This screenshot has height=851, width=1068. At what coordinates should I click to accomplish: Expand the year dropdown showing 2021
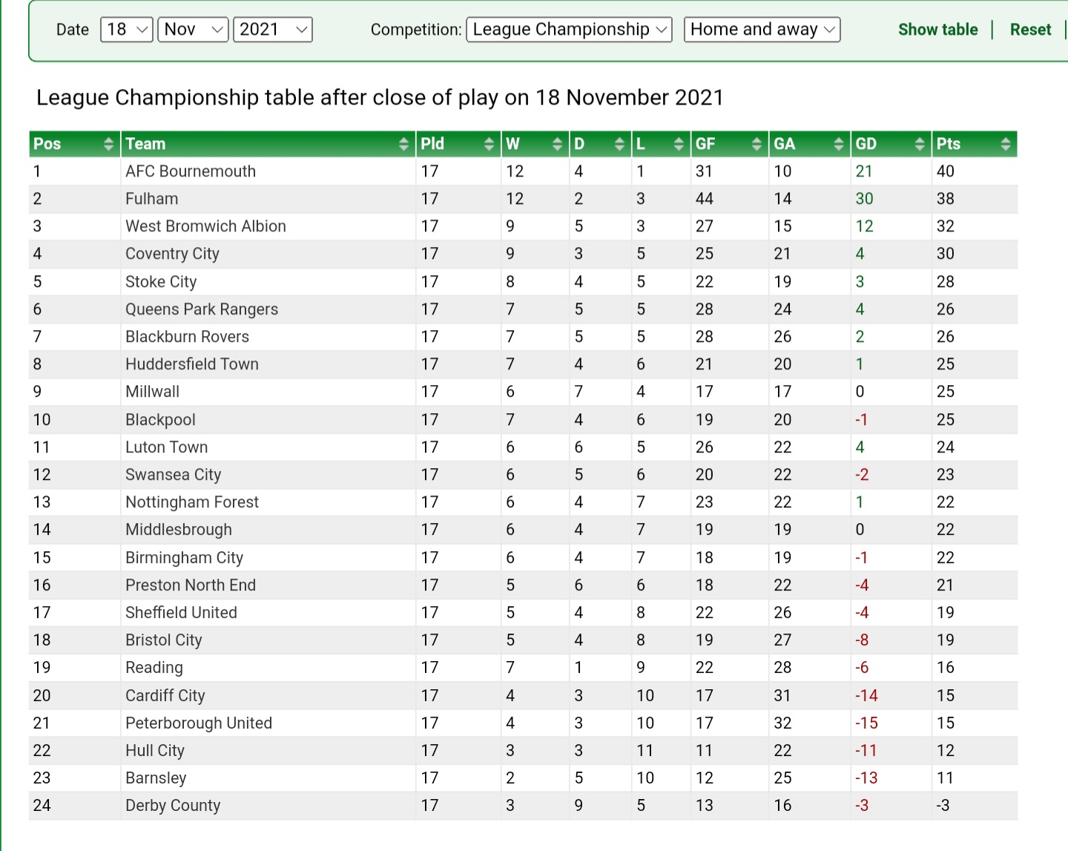point(273,30)
